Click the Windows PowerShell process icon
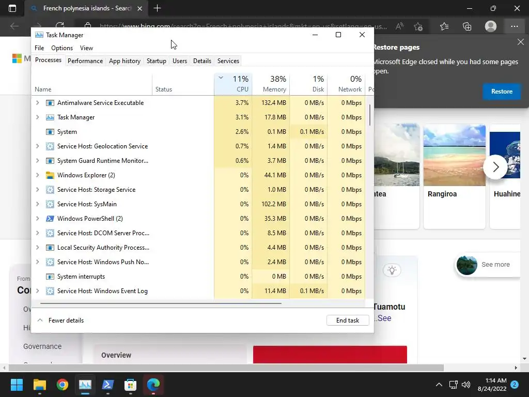Screen dimensions: 529x397 click(x=50, y=219)
